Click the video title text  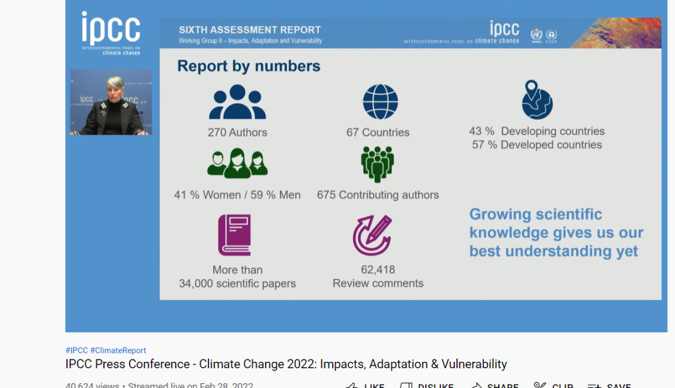tap(286, 364)
